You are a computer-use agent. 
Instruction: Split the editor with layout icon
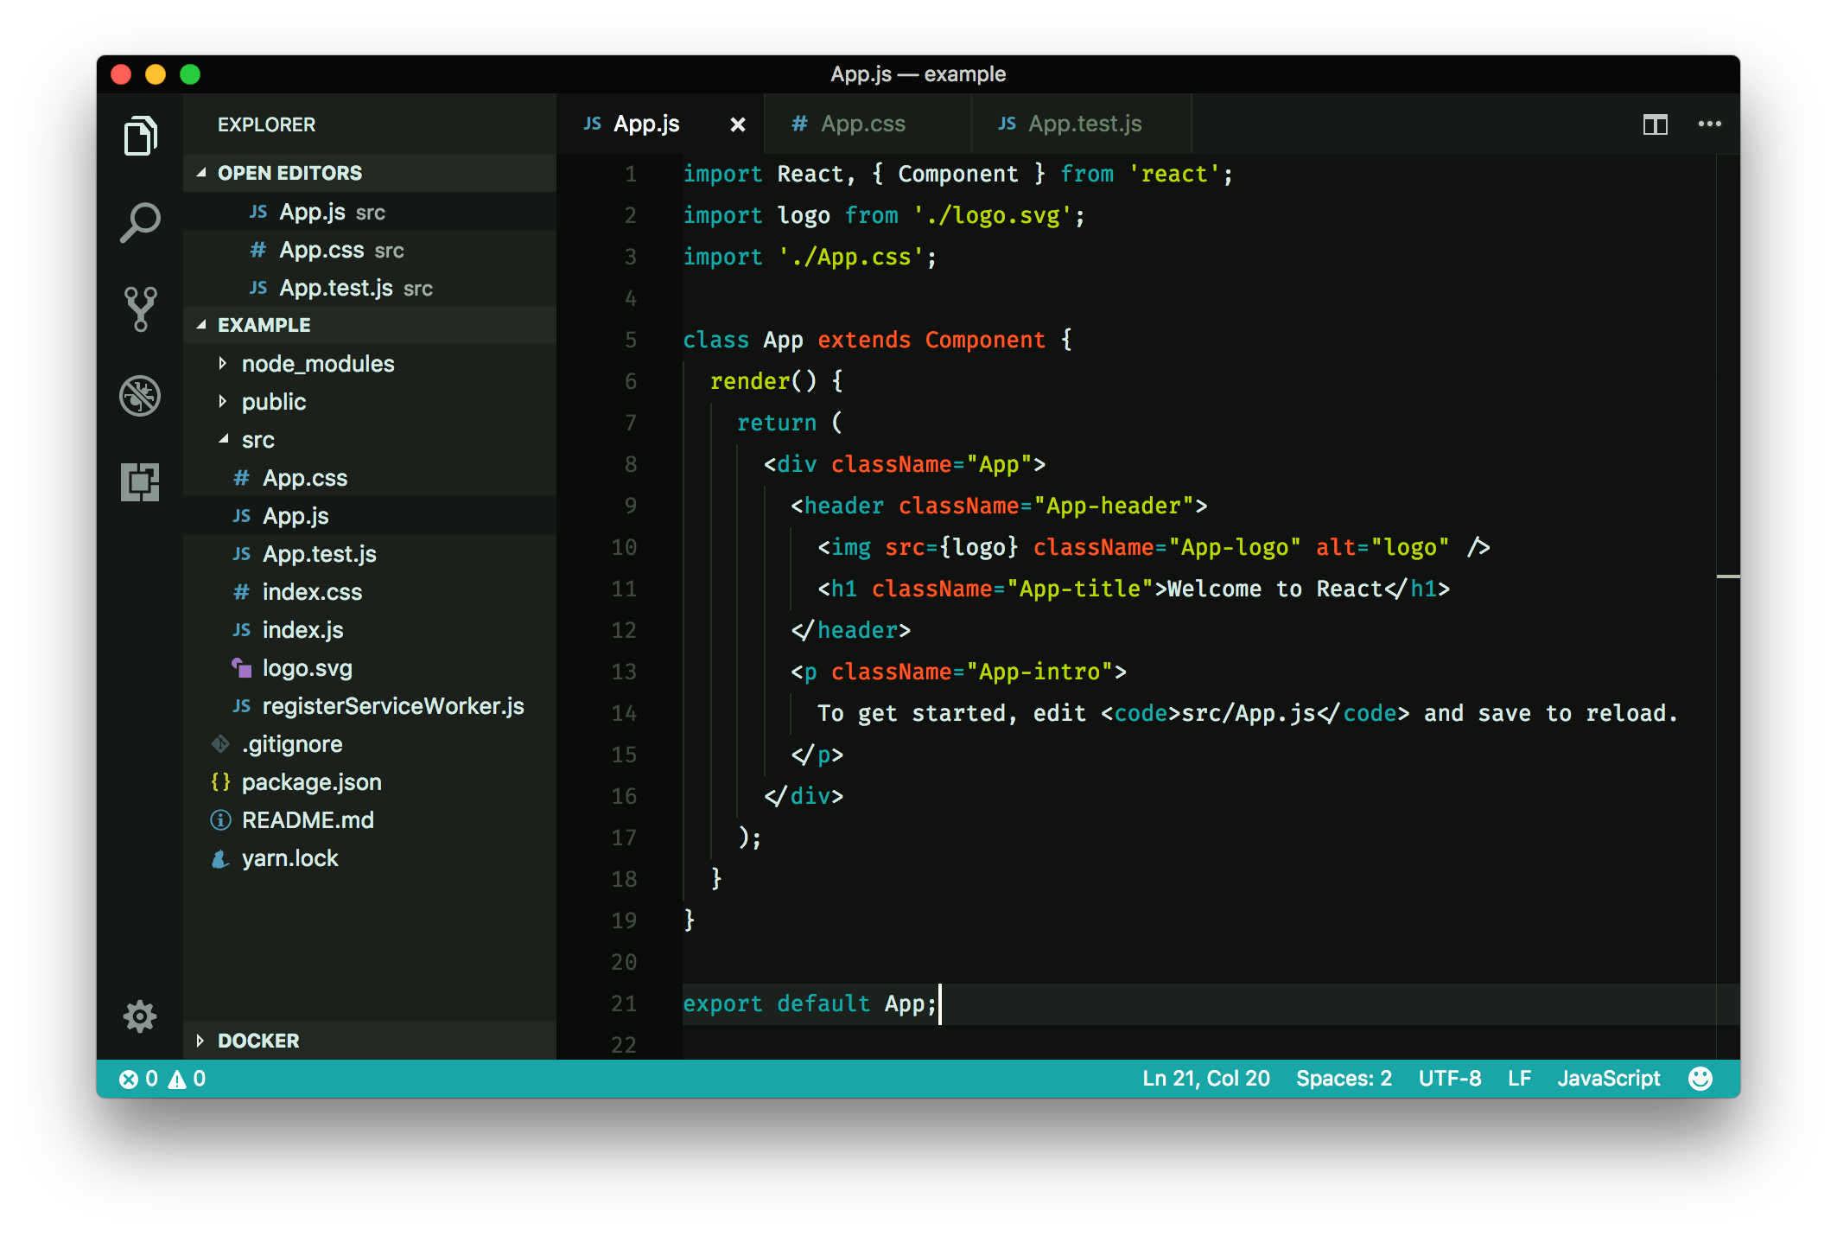click(1655, 124)
